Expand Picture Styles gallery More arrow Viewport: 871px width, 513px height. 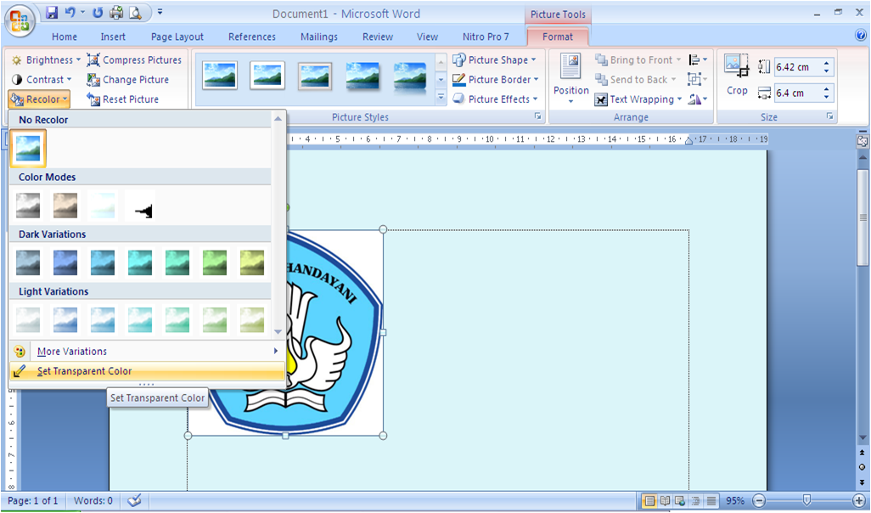(x=441, y=98)
